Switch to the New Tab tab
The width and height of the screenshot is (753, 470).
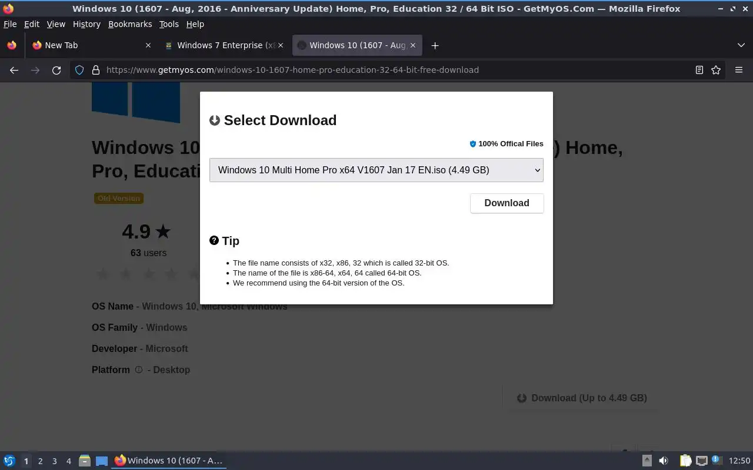pos(91,45)
